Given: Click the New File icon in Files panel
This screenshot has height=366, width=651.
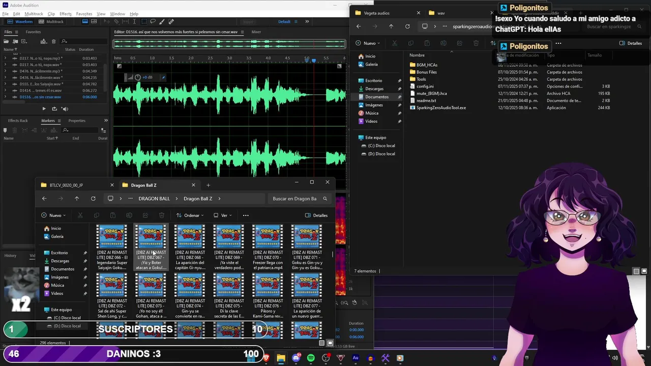Looking at the screenshot, I should (x=24, y=41).
